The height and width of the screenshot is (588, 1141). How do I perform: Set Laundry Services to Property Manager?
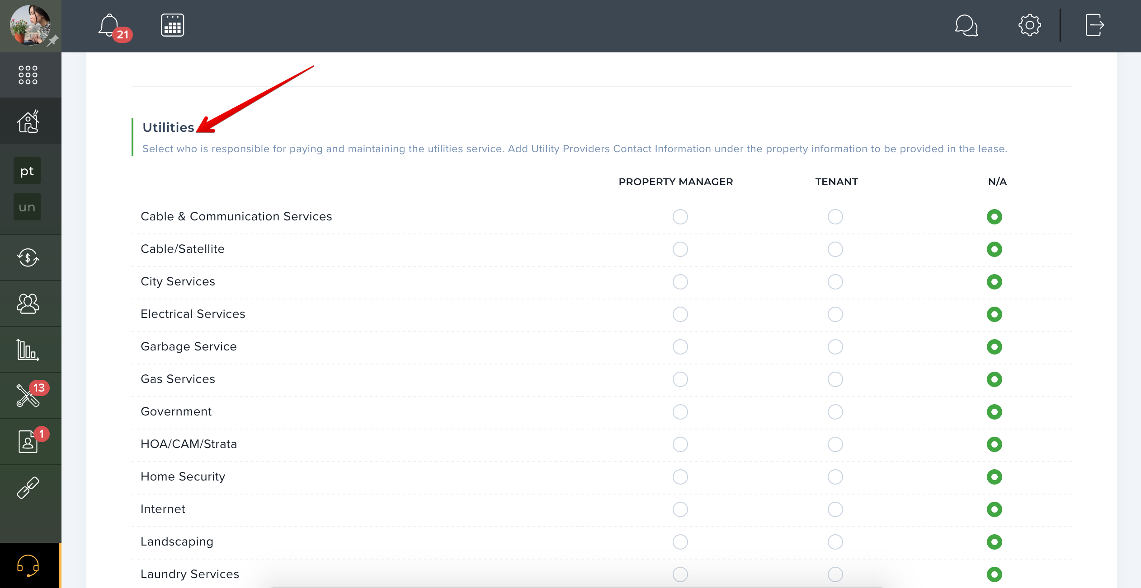click(x=680, y=574)
